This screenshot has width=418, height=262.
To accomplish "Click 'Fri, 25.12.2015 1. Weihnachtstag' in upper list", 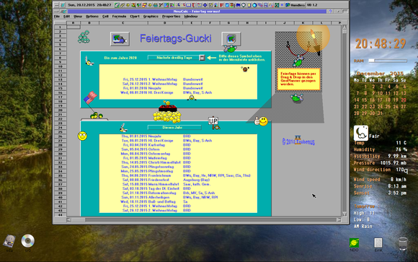I will (x=150, y=79).
